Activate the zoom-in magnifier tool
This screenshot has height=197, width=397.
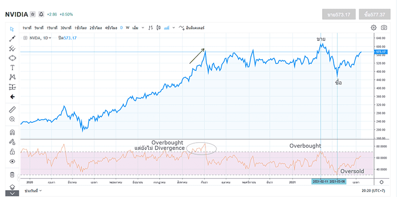(x=12, y=119)
